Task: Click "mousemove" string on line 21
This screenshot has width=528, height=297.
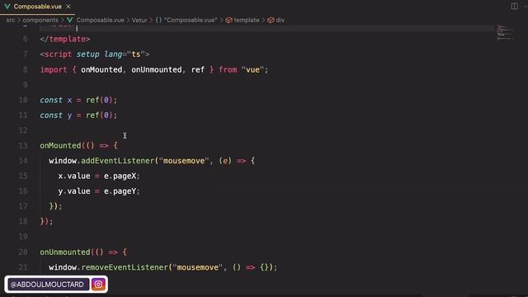Action: [x=198, y=267]
